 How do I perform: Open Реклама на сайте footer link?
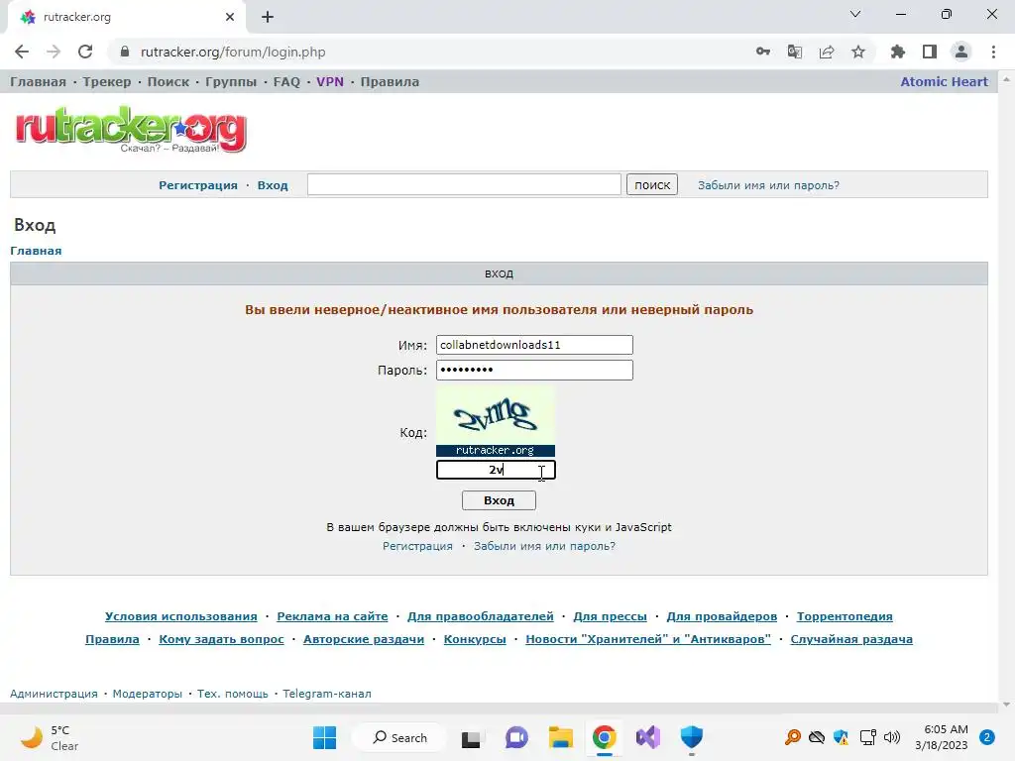(x=332, y=616)
